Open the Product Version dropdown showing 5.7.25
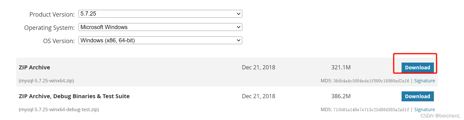 160,14
